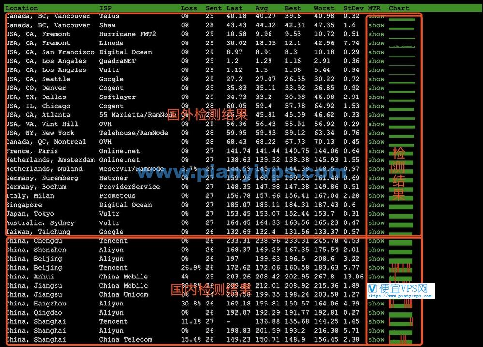483x347 pixels.
Task: Select the ISP text "Softlayer"
Action: pyautogui.click(x=117, y=97)
